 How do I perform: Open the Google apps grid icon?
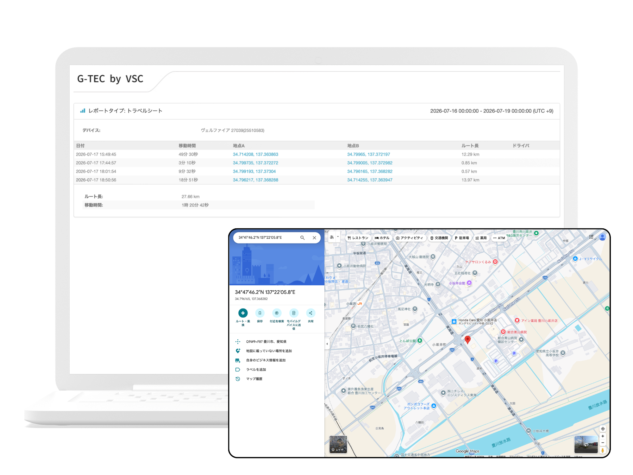pos(591,237)
